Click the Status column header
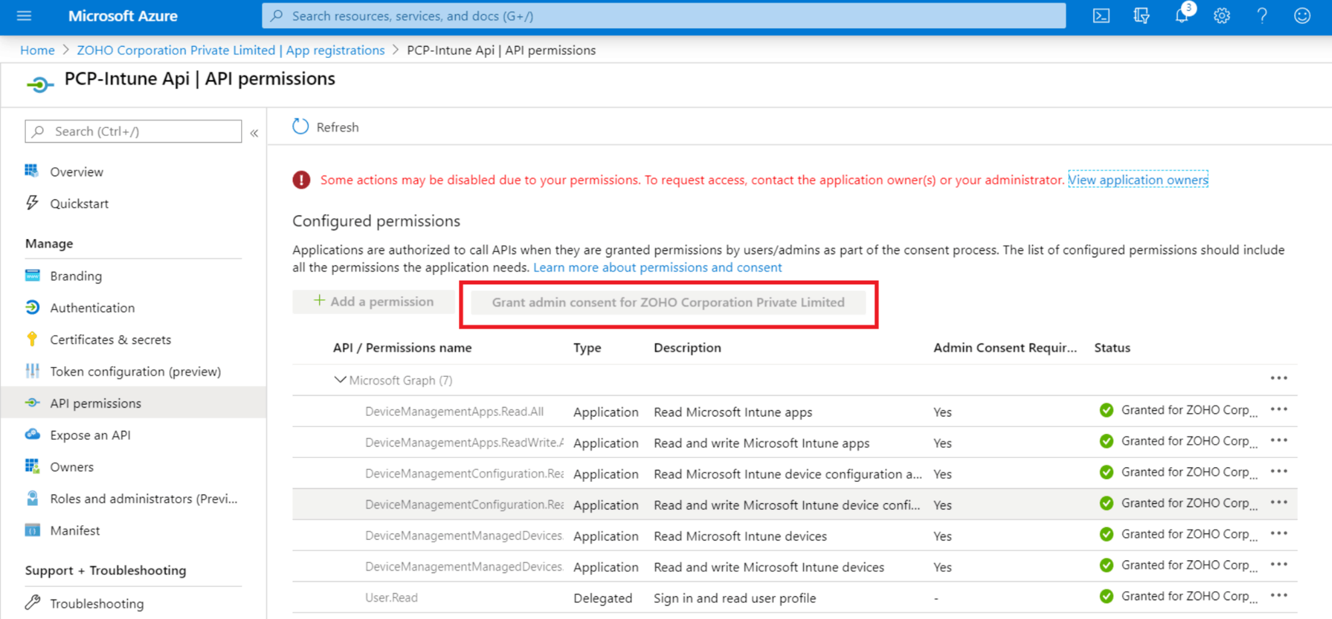This screenshot has height=619, width=1332. pos(1112,347)
